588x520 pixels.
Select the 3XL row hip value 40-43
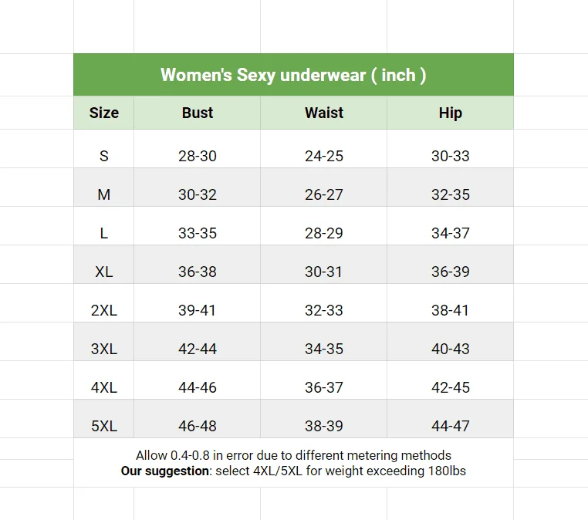pyautogui.click(x=451, y=349)
